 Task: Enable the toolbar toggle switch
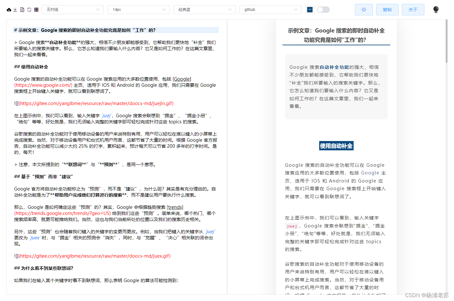click(323, 10)
